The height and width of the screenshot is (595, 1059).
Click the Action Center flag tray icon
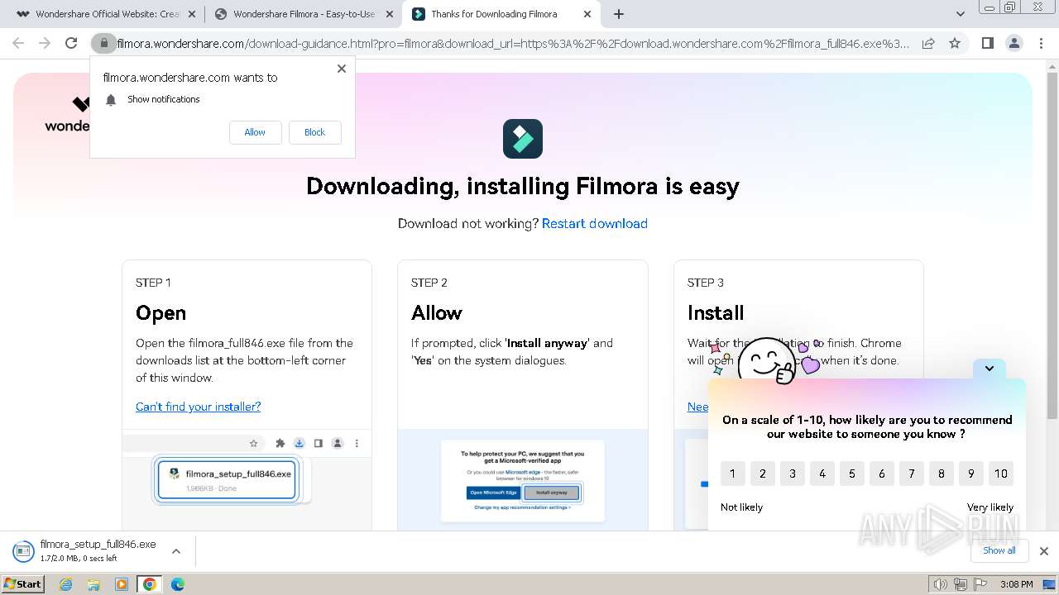(x=980, y=584)
